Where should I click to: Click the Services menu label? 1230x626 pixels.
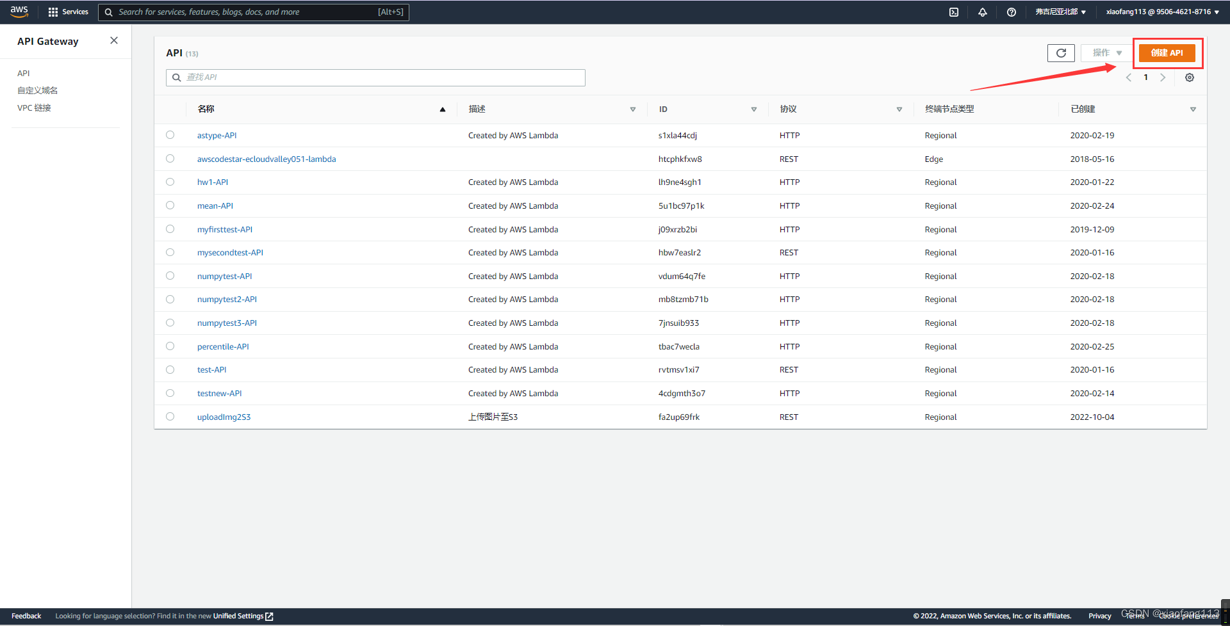tap(75, 12)
